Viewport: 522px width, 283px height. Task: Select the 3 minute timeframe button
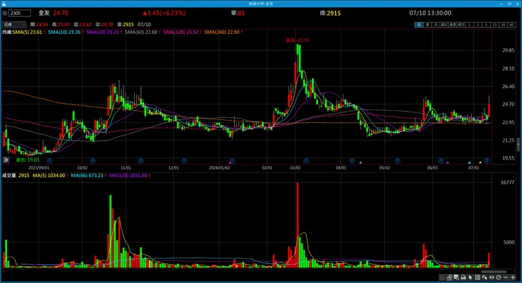point(478,25)
